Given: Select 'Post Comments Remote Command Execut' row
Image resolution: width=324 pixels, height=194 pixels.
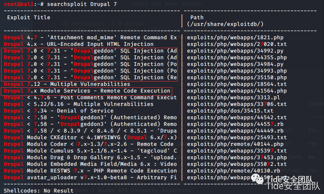Looking at the screenshot, I should pyautogui.click(x=90, y=97).
